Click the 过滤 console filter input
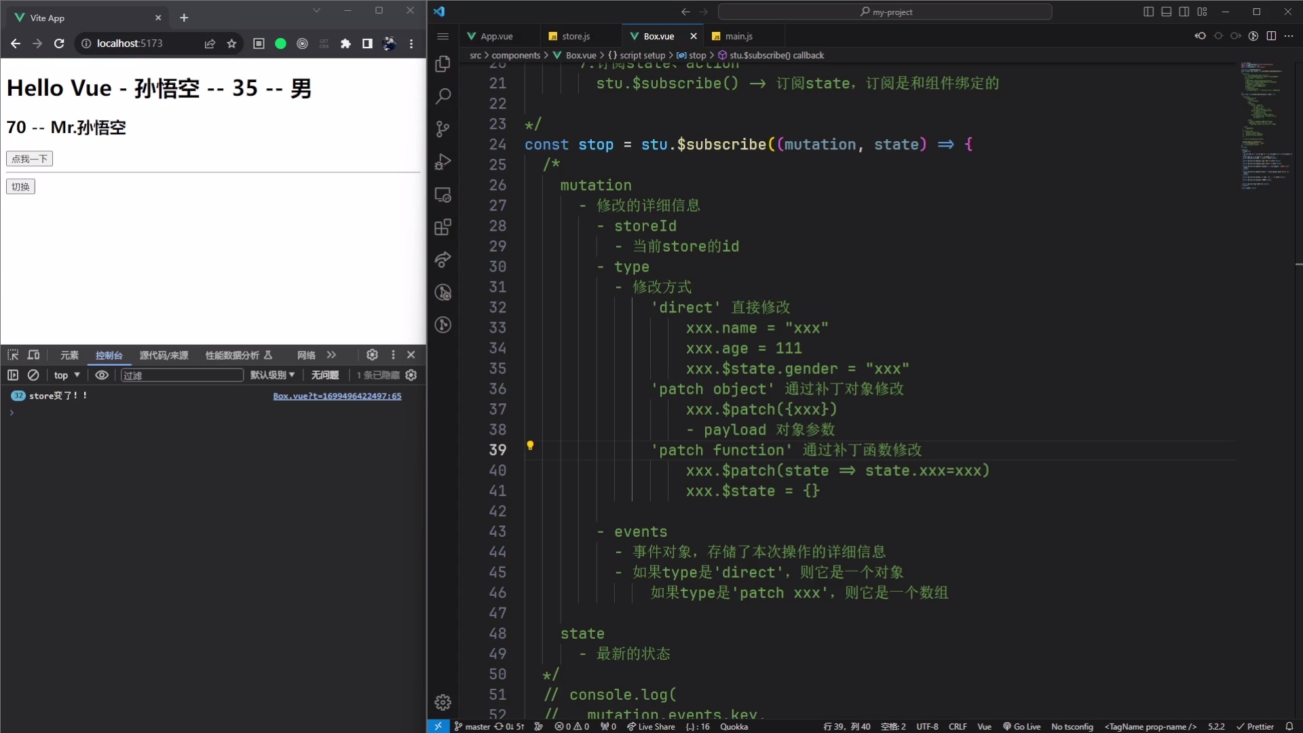The height and width of the screenshot is (733, 1303). click(181, 375)
